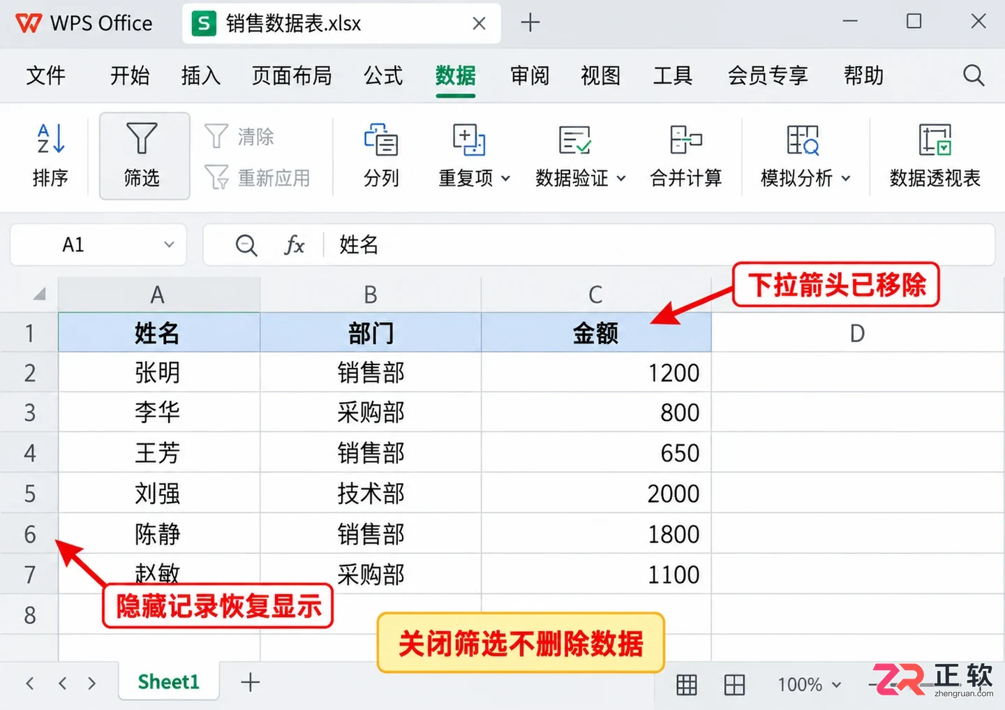
Task: Toggle the 筛选 filter button
Action: pos(144,156)
